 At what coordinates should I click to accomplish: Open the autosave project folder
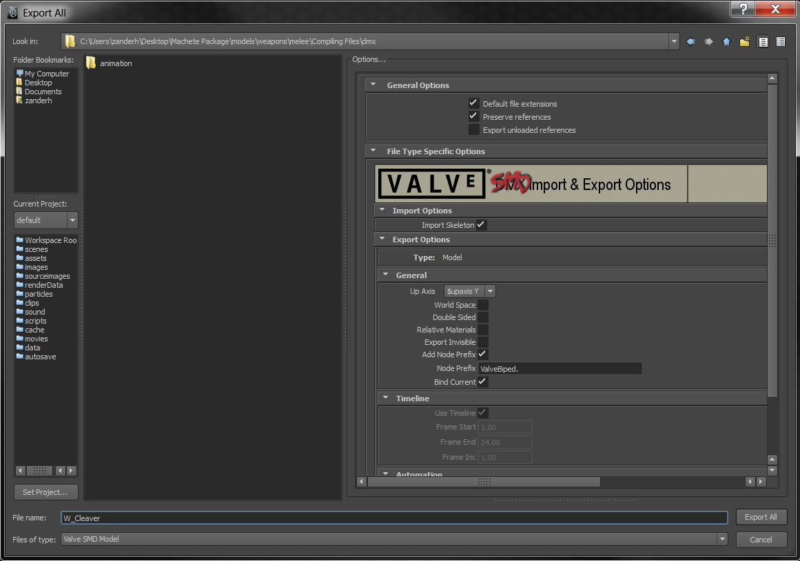tap(36, 357)
